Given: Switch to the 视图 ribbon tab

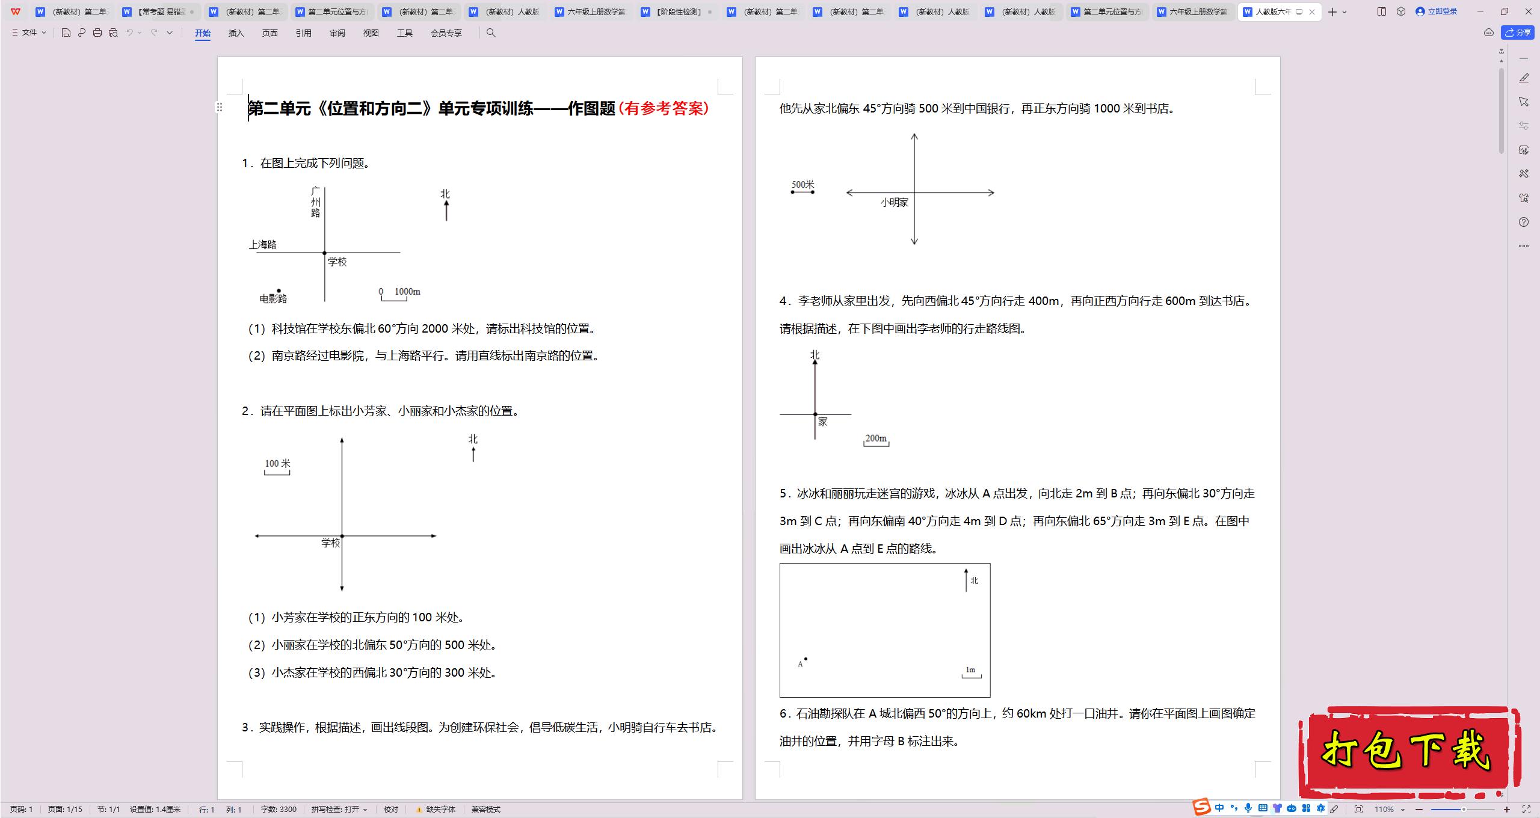Looking at the screenshot, I should tap(371, 33).
